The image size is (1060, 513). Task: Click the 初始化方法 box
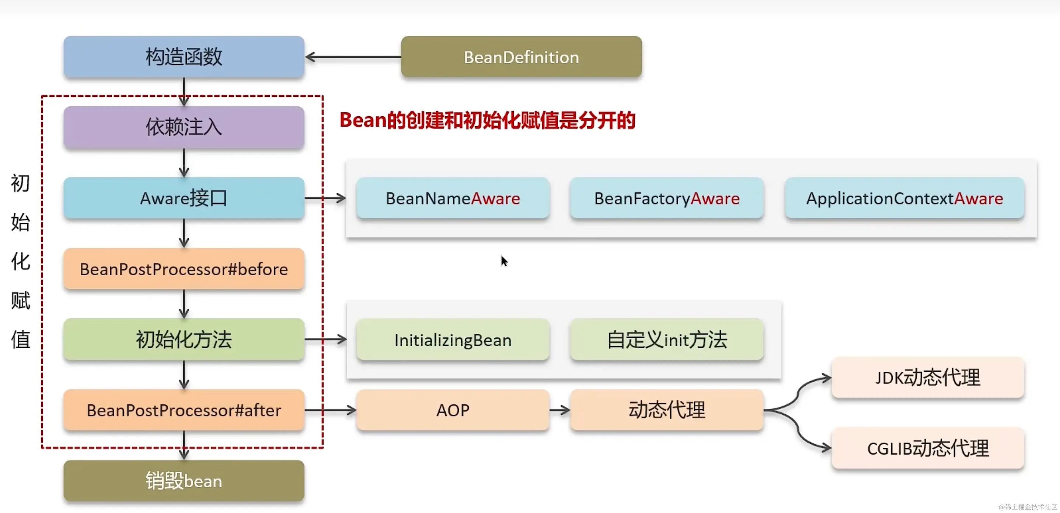(184, 339)
